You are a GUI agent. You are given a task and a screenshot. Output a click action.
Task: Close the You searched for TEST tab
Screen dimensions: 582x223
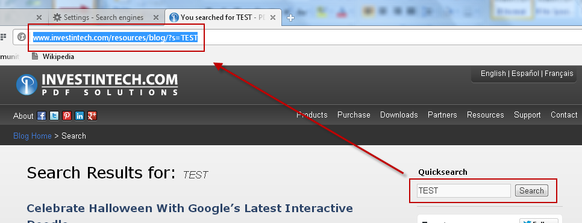pyautogui.click(x=273, y=17)
